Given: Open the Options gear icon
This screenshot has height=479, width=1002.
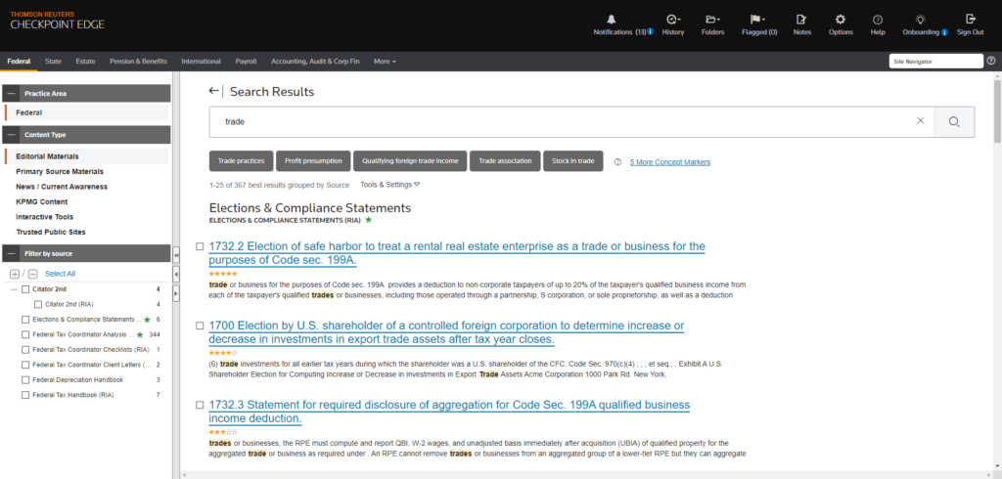Looking at the screenshot, I should (x=840, y=19).
